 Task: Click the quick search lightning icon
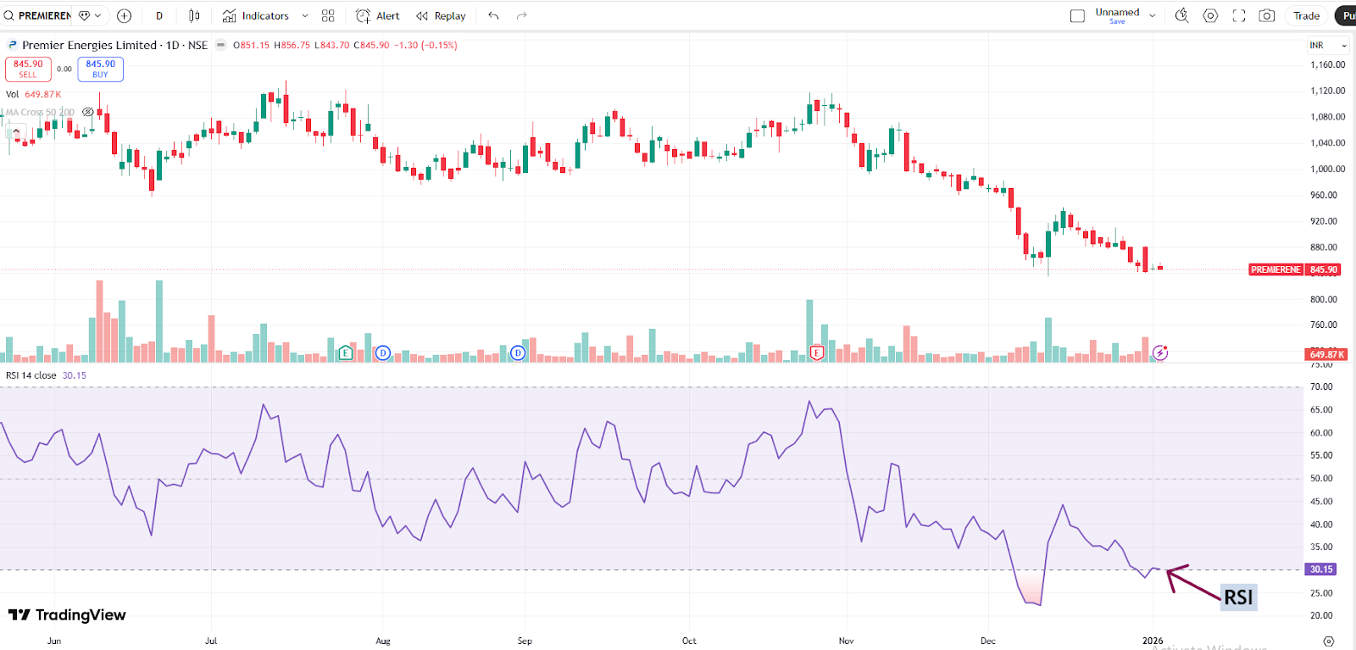click(x=1181, y=15)
